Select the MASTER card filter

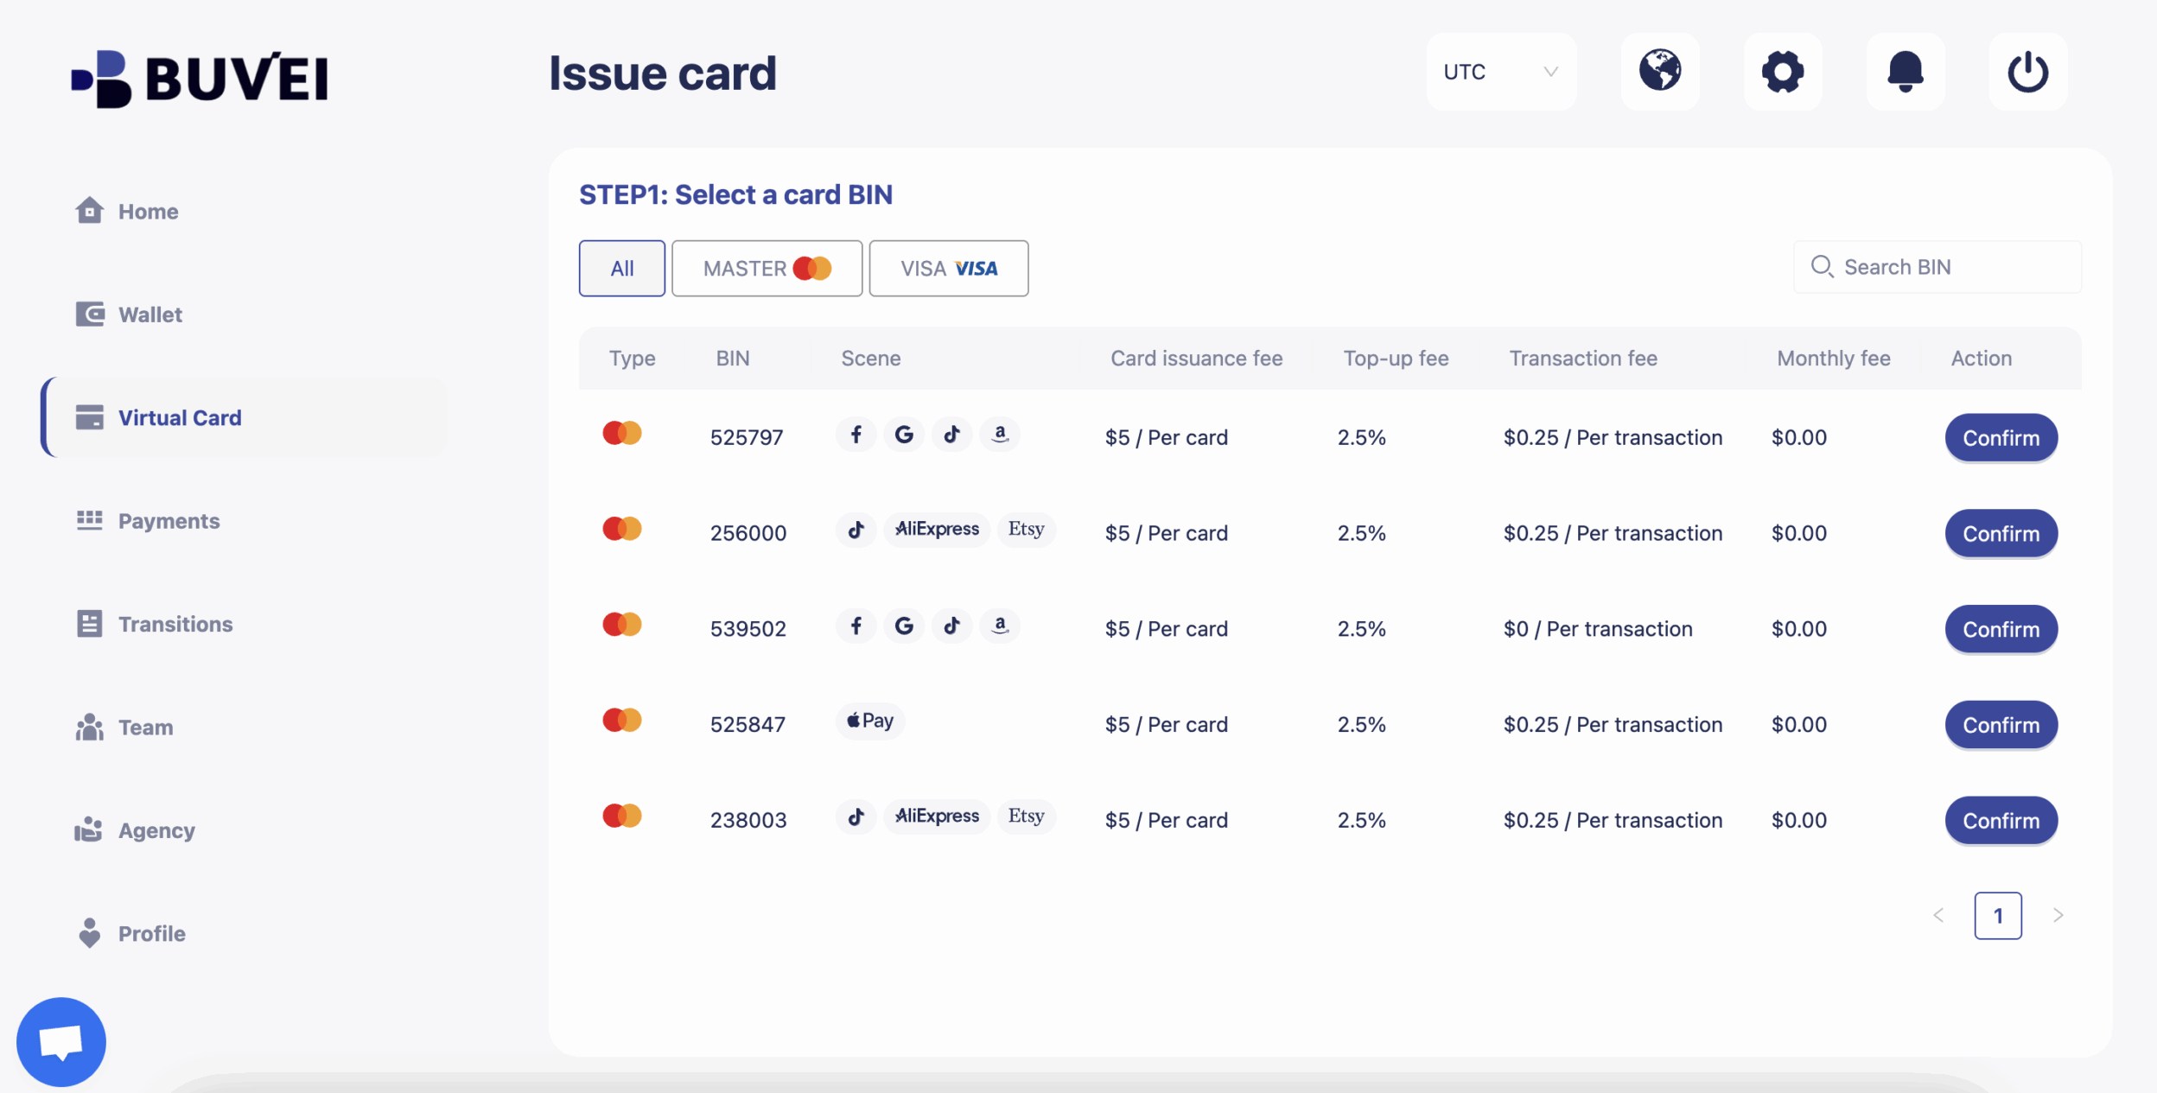coord(766,268)
